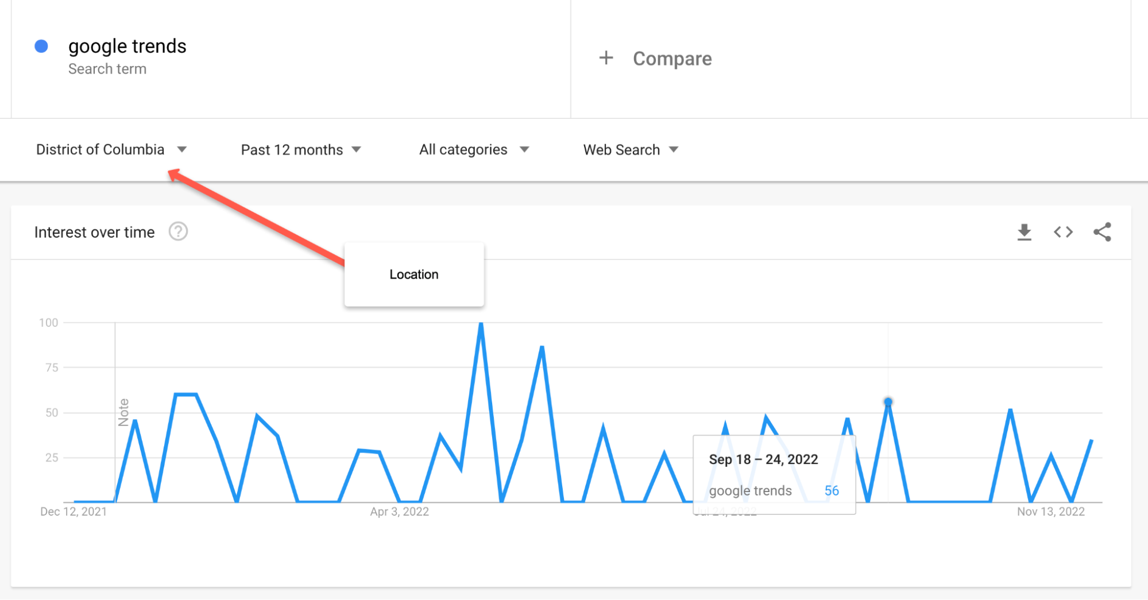This screenshot has width=1148, height=600.
Task: Click the Sep 18 – 24, 2022 tooltip
Action: click(763, 459)
